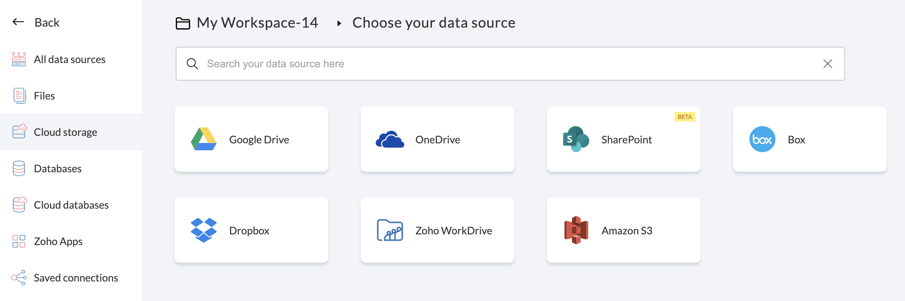
Task: Focus the data source search field
Action: [492, 64]
